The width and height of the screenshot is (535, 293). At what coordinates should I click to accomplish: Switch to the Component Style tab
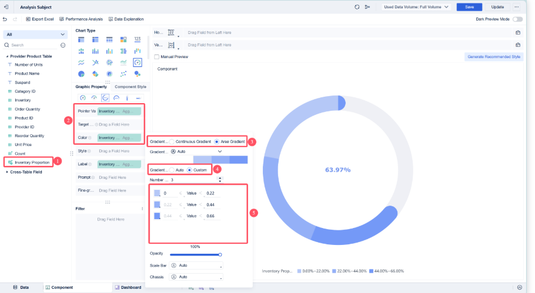(131, 87)
